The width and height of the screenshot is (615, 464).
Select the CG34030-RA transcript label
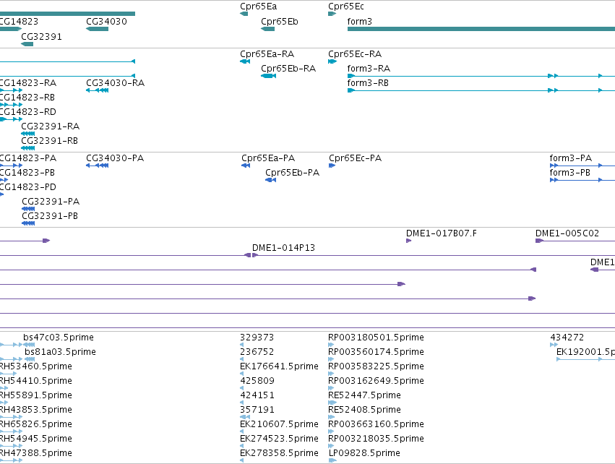pyautogui.click(x=116, y=83)
